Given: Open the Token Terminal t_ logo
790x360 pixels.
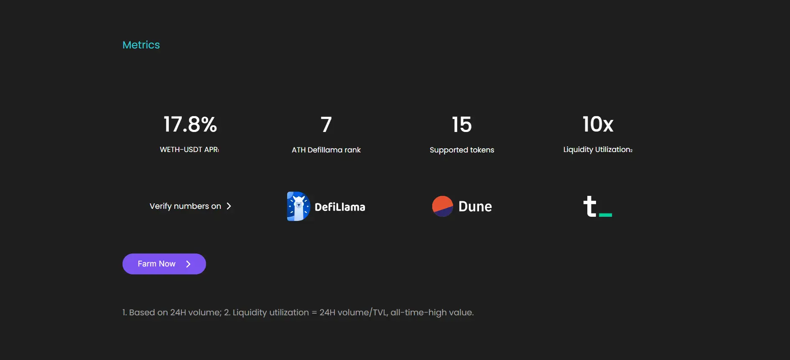Looking at the screenshot, I should (x=597, y=206).
